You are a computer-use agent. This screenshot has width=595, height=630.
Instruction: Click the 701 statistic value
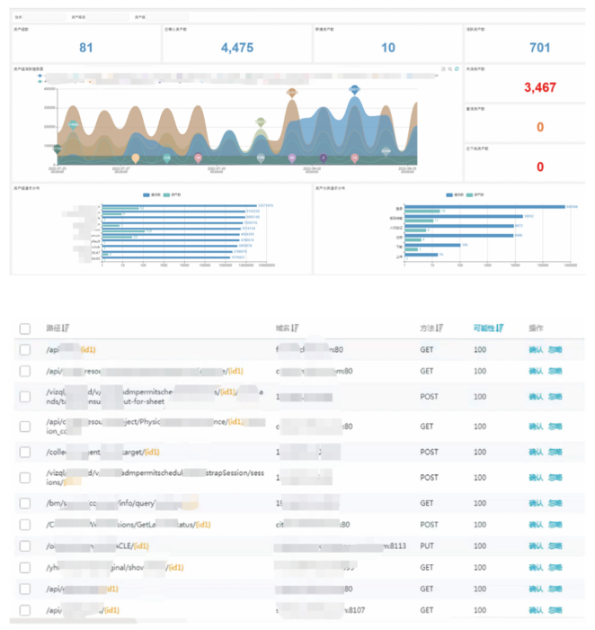pyautogui.click(x=539, y=48)
